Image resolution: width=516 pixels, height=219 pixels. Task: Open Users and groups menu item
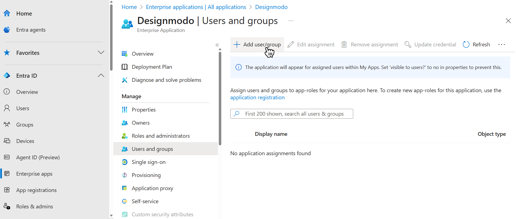coord(166,149)
